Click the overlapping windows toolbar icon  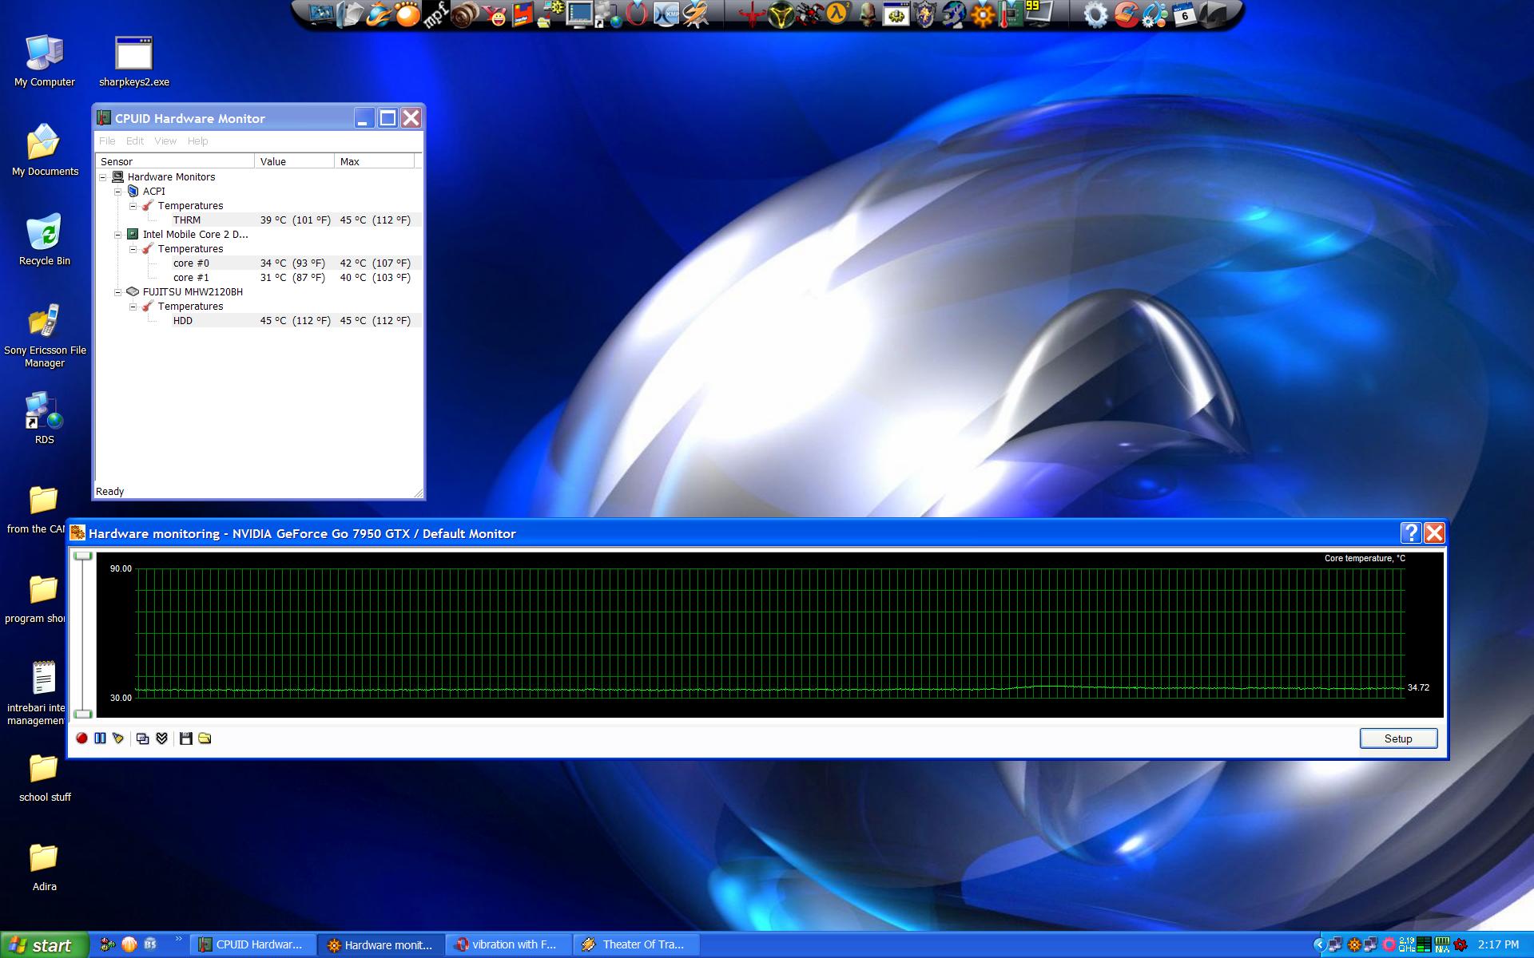pos(142,738)
